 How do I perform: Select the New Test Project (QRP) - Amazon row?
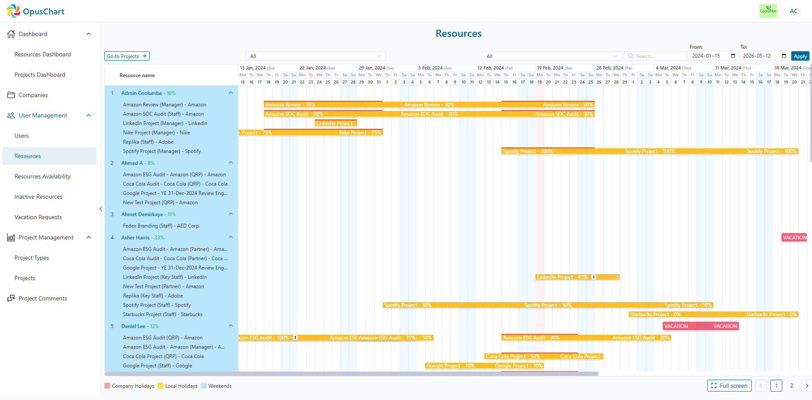(x=171, y=203)
